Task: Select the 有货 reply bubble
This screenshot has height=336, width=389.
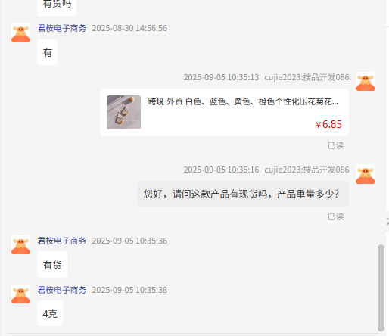Action: click(x=52, y=265)
